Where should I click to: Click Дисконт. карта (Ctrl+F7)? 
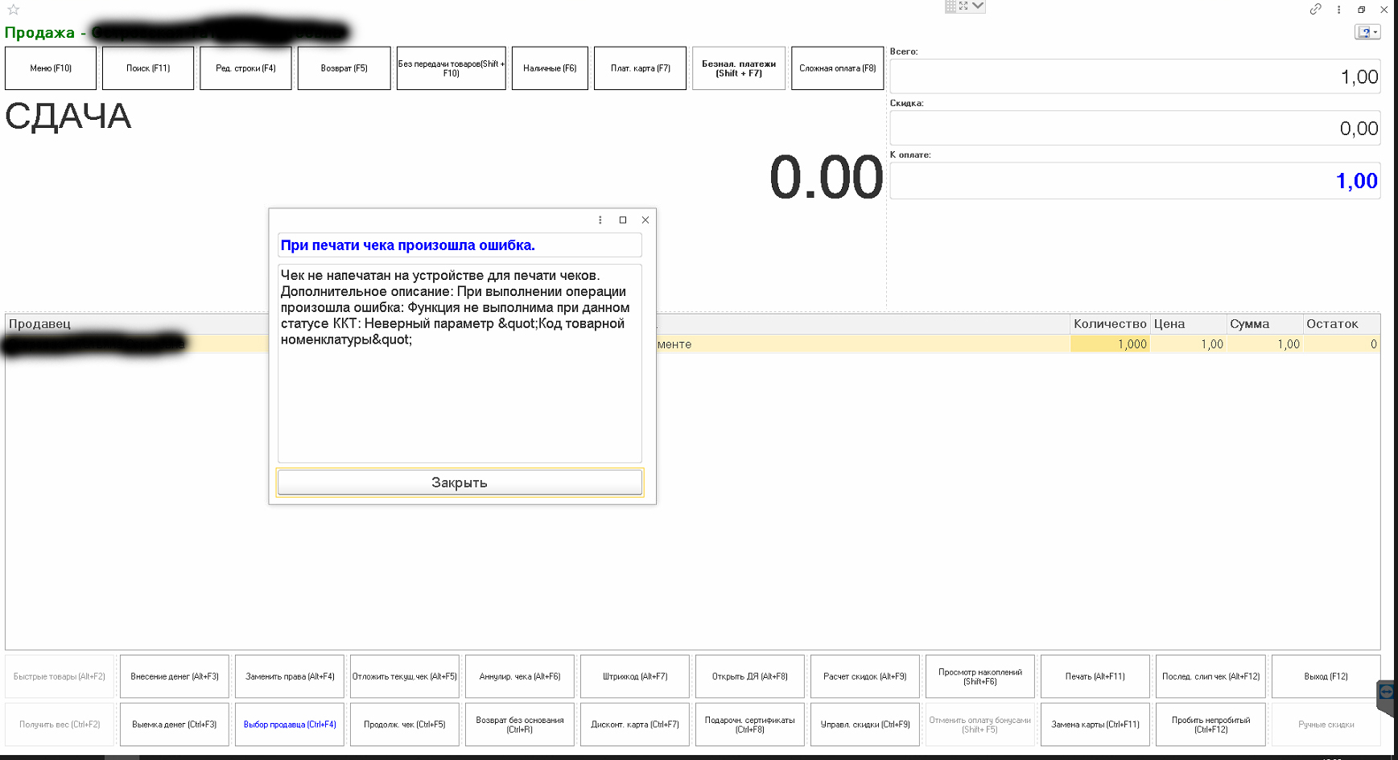[635, 725]
